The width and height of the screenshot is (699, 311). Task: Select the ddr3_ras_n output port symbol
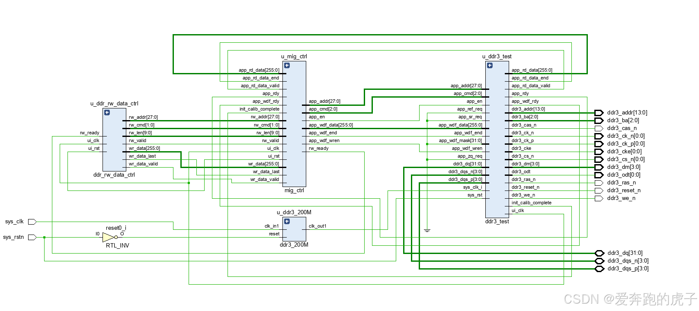click(599, 183)
